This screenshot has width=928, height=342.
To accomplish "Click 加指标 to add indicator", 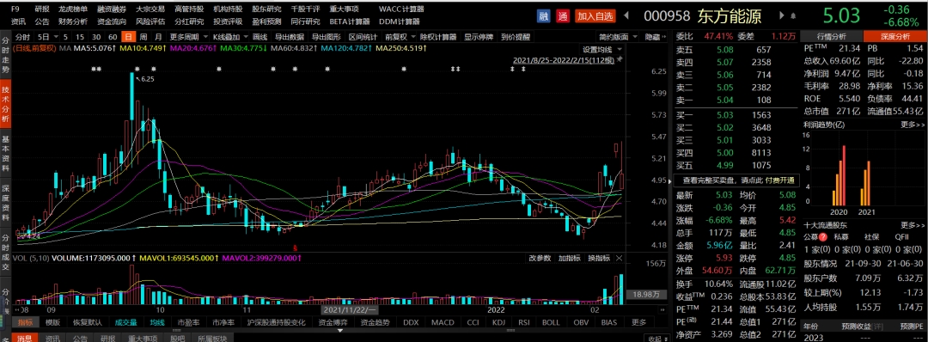I will (x=570, y=259).
